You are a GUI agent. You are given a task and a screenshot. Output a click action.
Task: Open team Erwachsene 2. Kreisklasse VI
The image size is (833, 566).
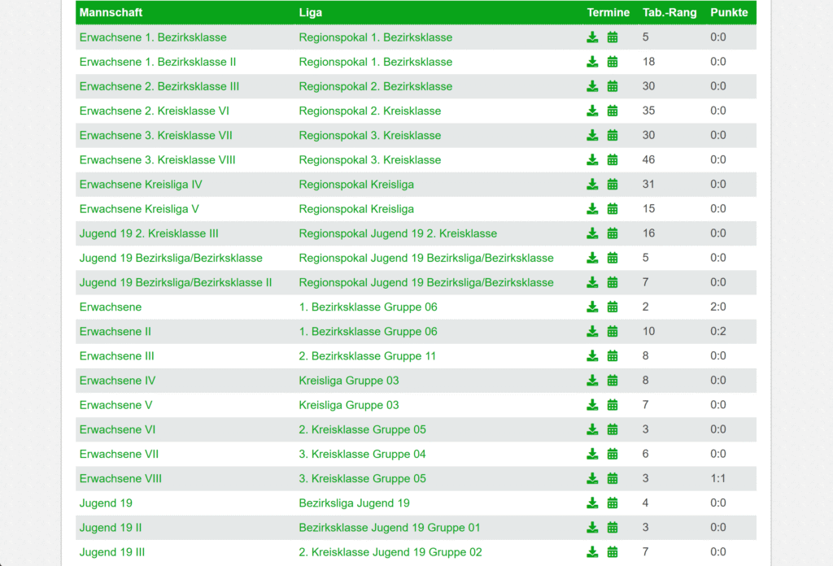[154, 111]
